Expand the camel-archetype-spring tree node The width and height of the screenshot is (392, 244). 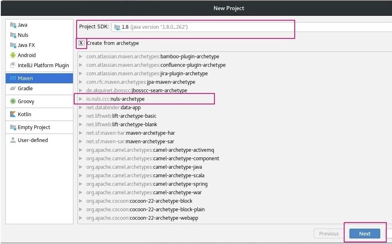81,184
